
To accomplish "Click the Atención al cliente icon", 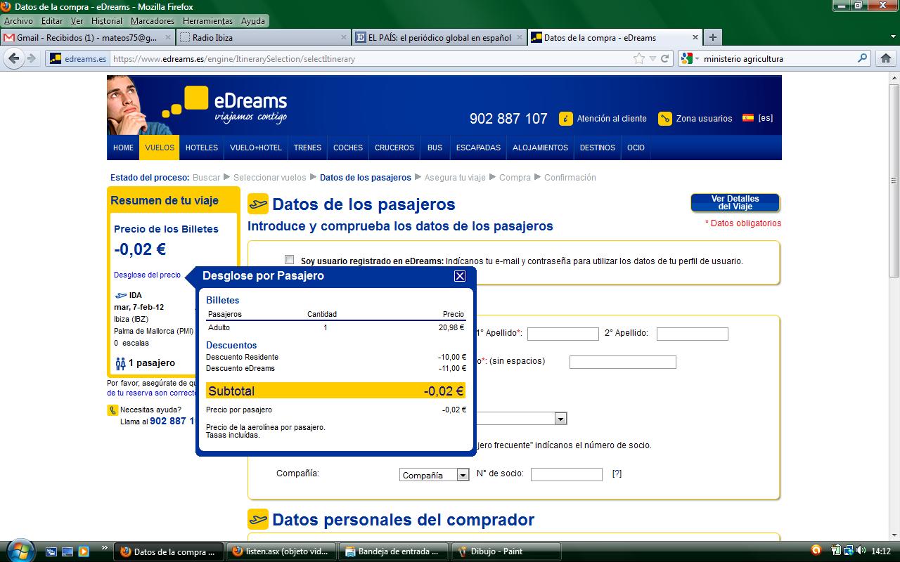I will 566,119.
